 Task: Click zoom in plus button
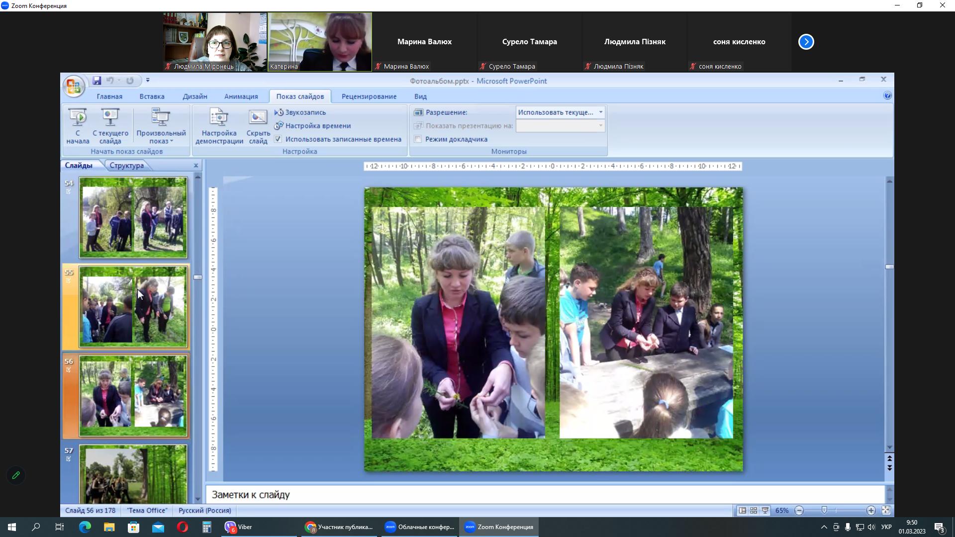click(x=870, y=511)
